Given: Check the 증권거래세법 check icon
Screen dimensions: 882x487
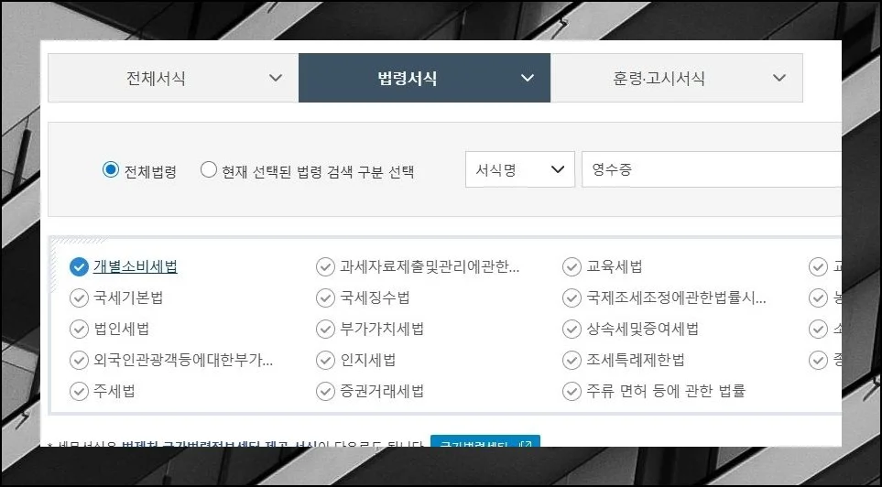Looking at the screenshot, I should tap(325, 391).
